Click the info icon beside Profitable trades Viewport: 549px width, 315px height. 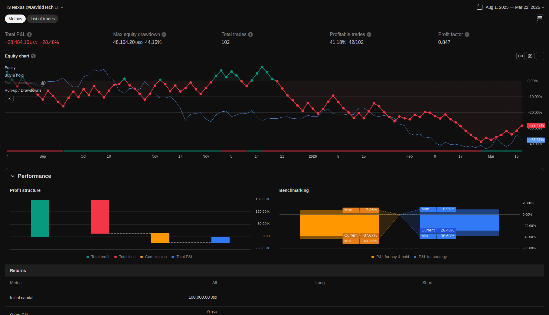(369, 34)
